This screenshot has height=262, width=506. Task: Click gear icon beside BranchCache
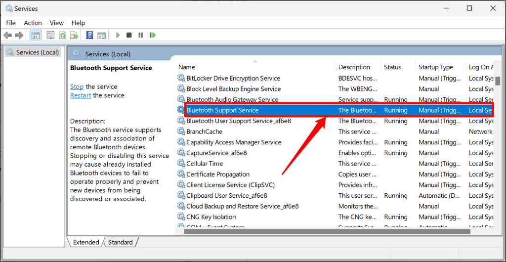181,131
